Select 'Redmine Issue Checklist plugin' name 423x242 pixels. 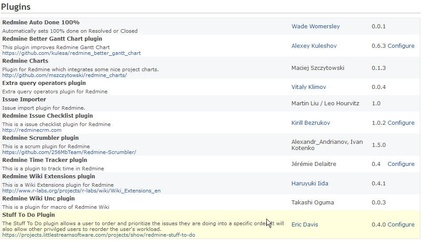(x=47, y=116)
